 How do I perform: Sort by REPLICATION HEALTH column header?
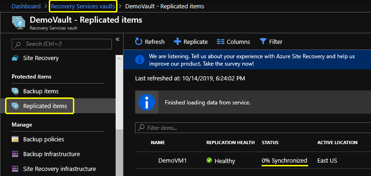(x=230, y=143)
